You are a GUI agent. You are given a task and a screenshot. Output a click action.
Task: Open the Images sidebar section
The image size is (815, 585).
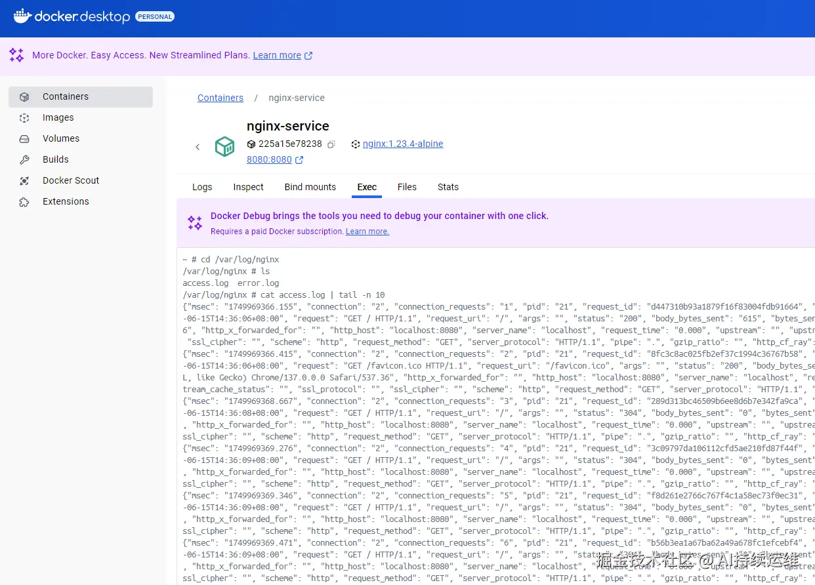pos(81,117)
